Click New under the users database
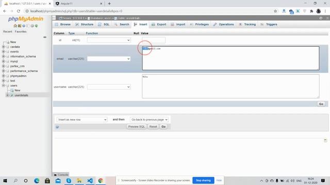330x185 pixels. [x=18, y=90]
